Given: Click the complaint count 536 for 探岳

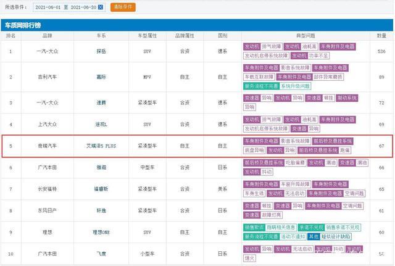Looking at the screenshot, I should [381, 51].
